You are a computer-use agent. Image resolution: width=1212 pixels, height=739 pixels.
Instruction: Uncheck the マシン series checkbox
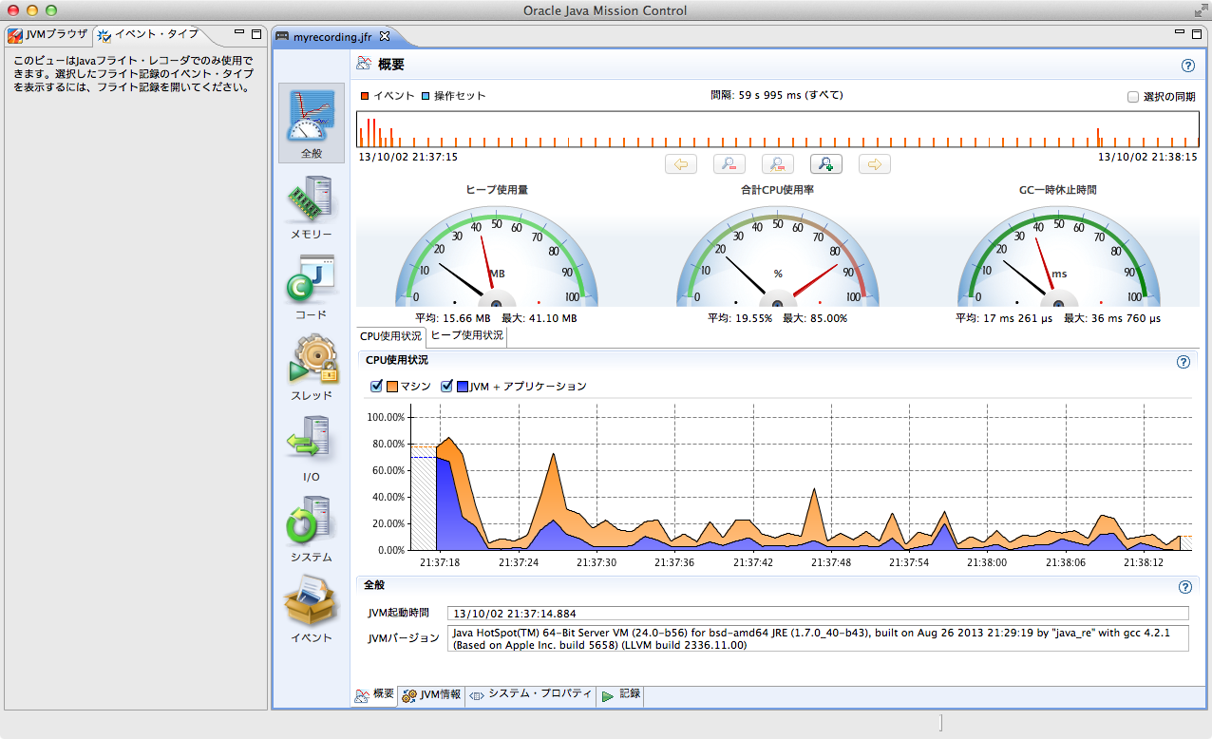[376, 387]
